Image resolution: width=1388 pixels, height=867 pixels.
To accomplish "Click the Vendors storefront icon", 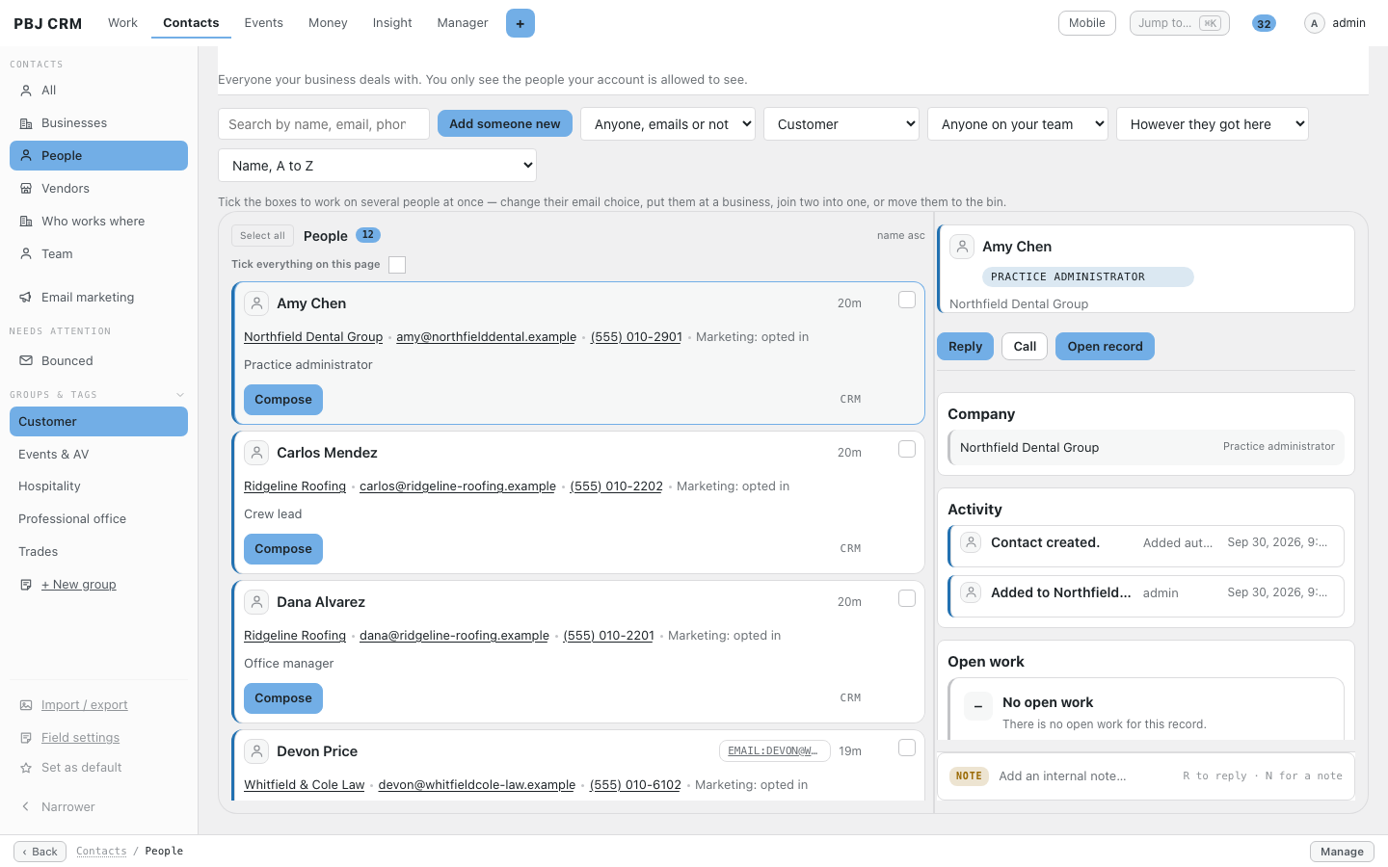I will [x=26, y=189].
